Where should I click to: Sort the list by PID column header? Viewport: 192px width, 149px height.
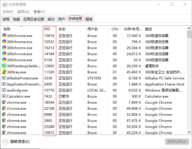[50, 29]
